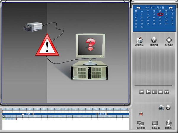The width and height of the screenshot is (178, 133).
Task: Click the right fast-forward arrows button
Action: (167, 92)
